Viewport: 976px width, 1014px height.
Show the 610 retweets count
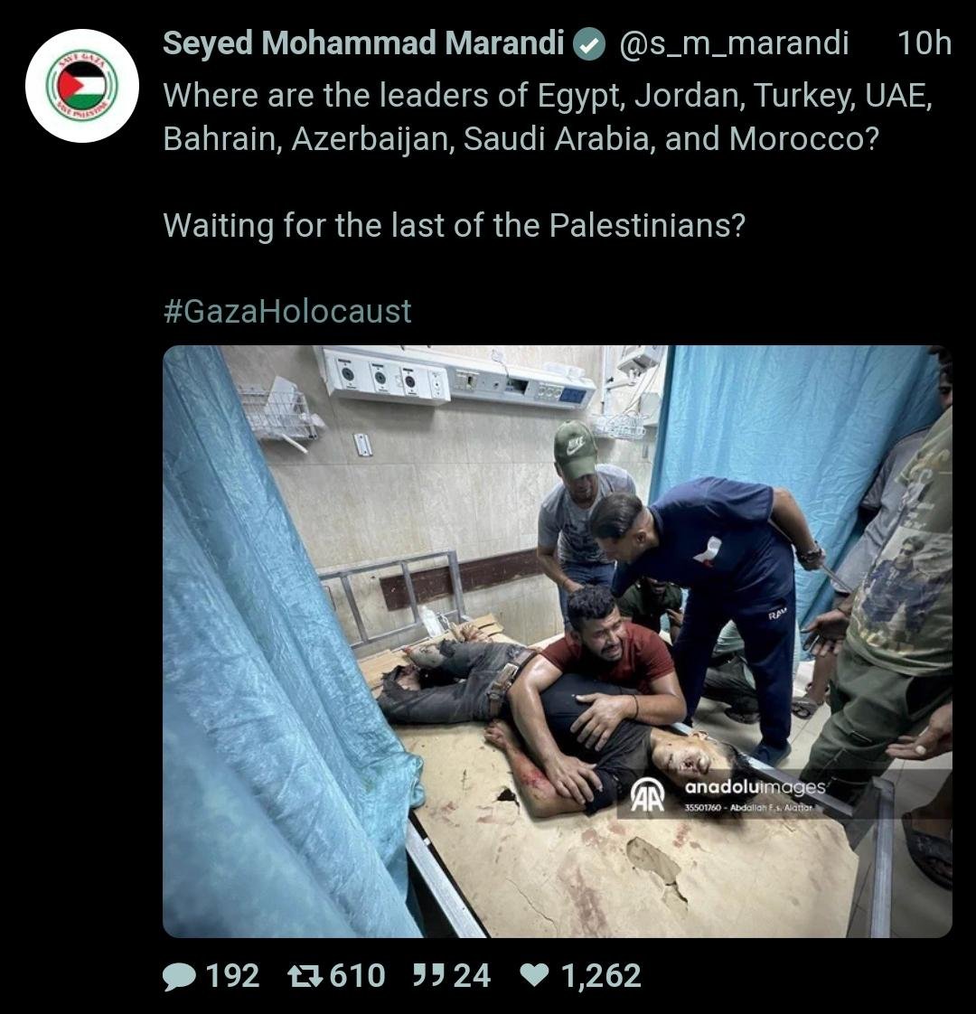coord(358,976)
